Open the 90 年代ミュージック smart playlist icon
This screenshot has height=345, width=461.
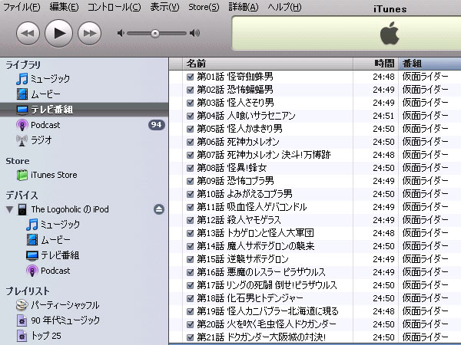22,320
